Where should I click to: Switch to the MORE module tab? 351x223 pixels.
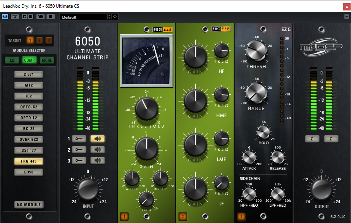click(47, 60)
